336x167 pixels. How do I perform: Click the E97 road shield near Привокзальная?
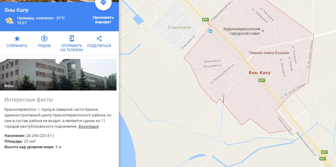pos(205,20)
